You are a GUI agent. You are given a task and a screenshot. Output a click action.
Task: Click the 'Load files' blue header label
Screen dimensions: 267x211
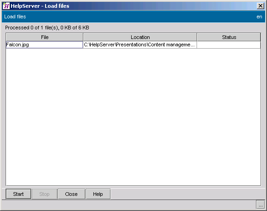(15, 17)
